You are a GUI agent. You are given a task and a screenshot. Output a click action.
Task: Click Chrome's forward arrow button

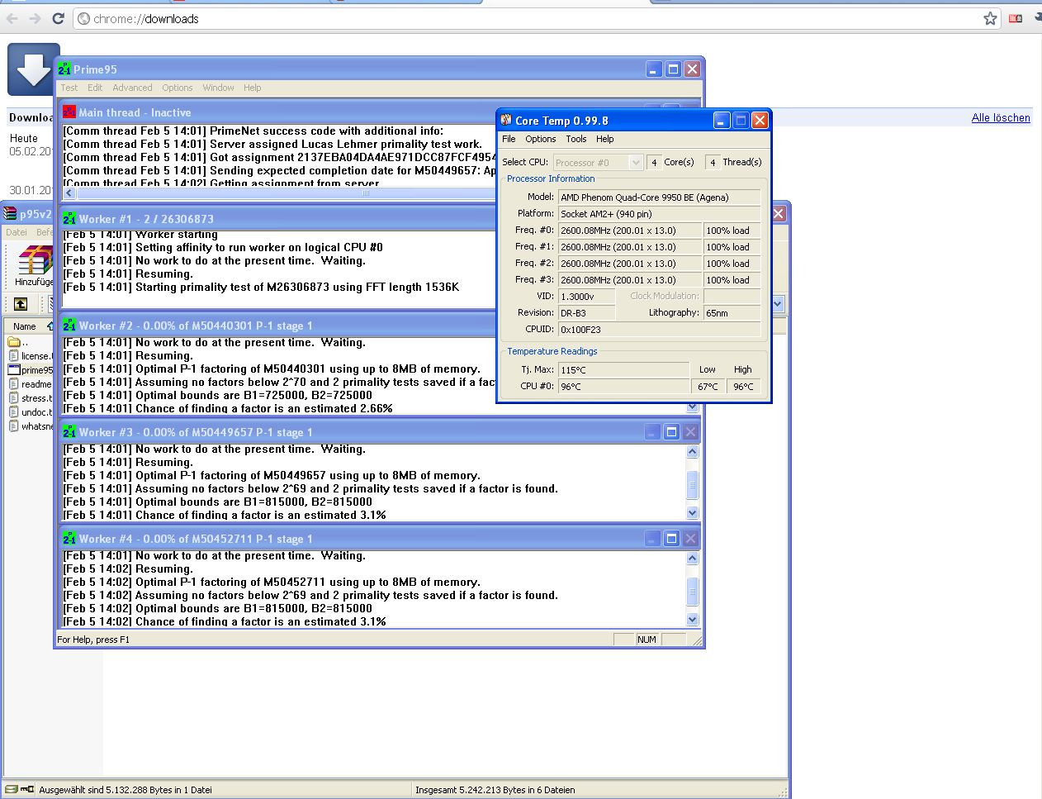click(35, 18)
